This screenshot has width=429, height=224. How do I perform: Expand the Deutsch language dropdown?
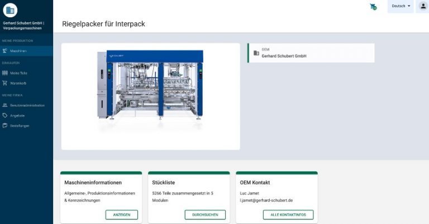tap(401, 6)
